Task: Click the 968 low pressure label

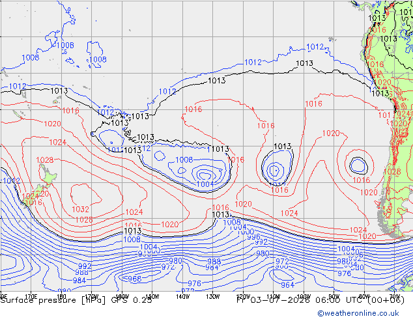Action: (x=135, y=279)
